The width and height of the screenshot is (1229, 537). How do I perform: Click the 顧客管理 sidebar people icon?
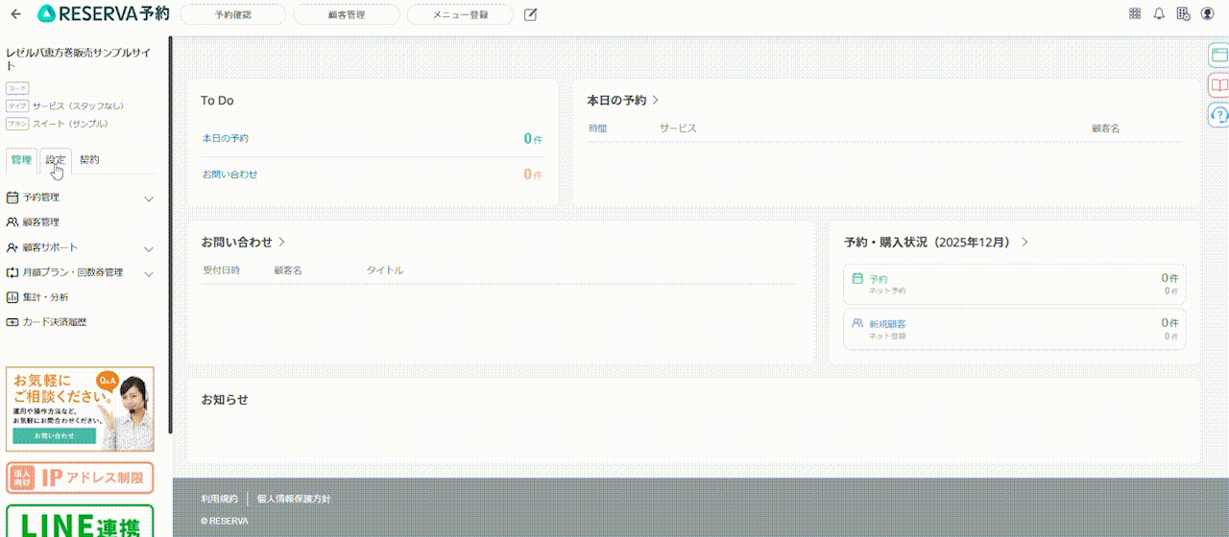point(12,222)
